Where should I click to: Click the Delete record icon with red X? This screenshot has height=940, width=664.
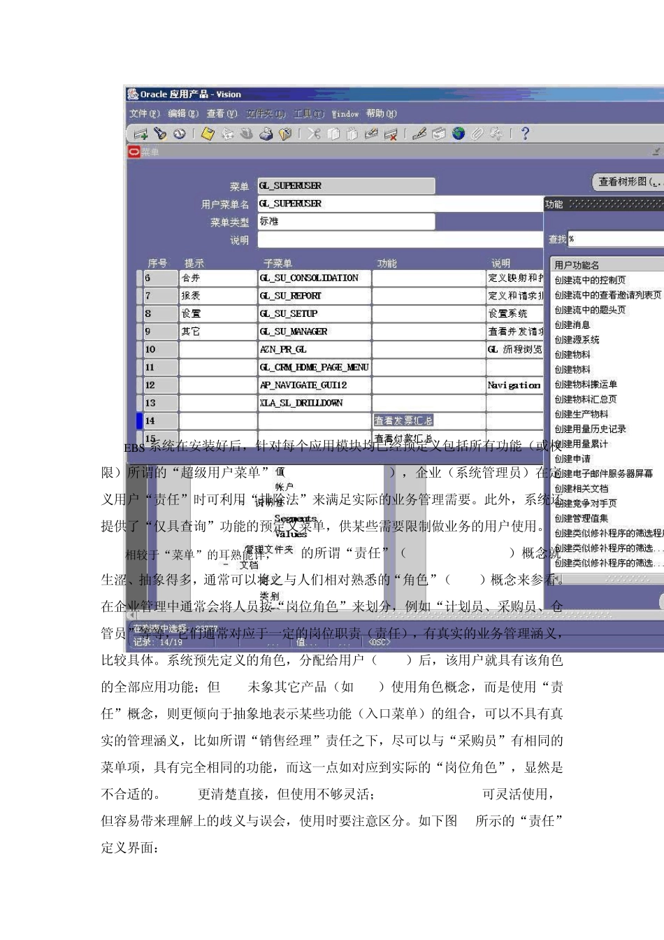pos(391,134)
